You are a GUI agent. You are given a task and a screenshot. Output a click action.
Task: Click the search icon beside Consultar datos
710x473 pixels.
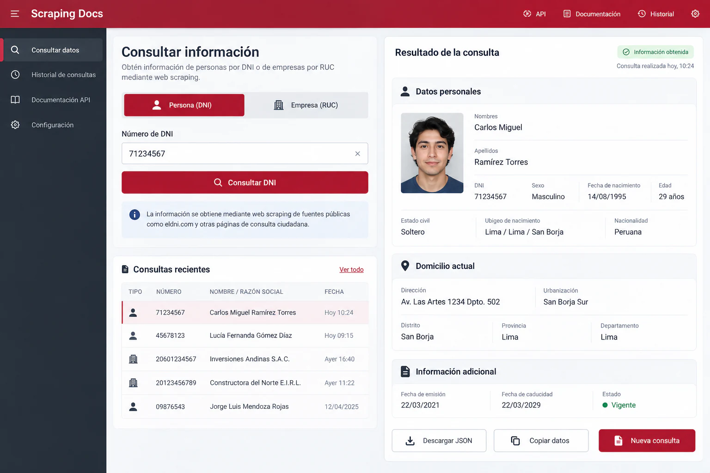(15, 50)
